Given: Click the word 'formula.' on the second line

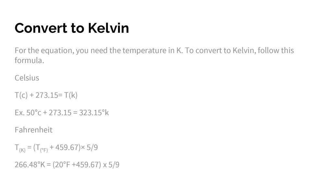Looking at the screenshot, I should (29, 60).
